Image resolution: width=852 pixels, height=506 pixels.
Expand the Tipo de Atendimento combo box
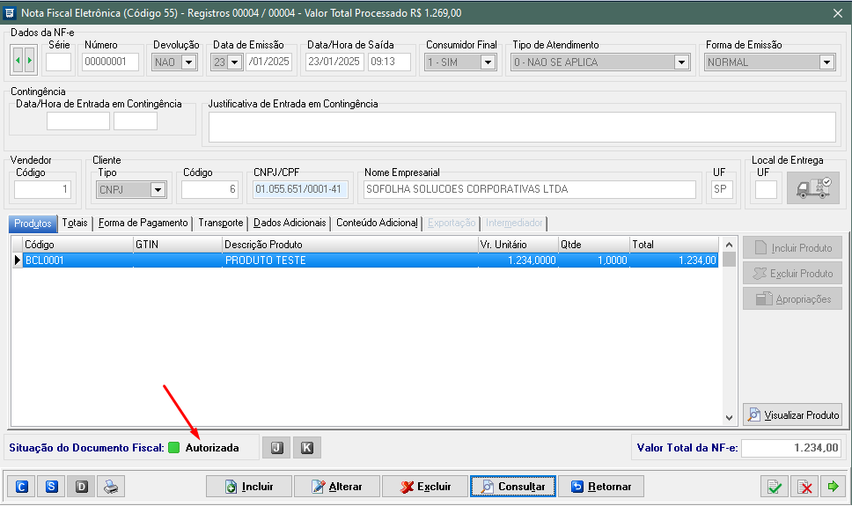[x=681, y=62]
